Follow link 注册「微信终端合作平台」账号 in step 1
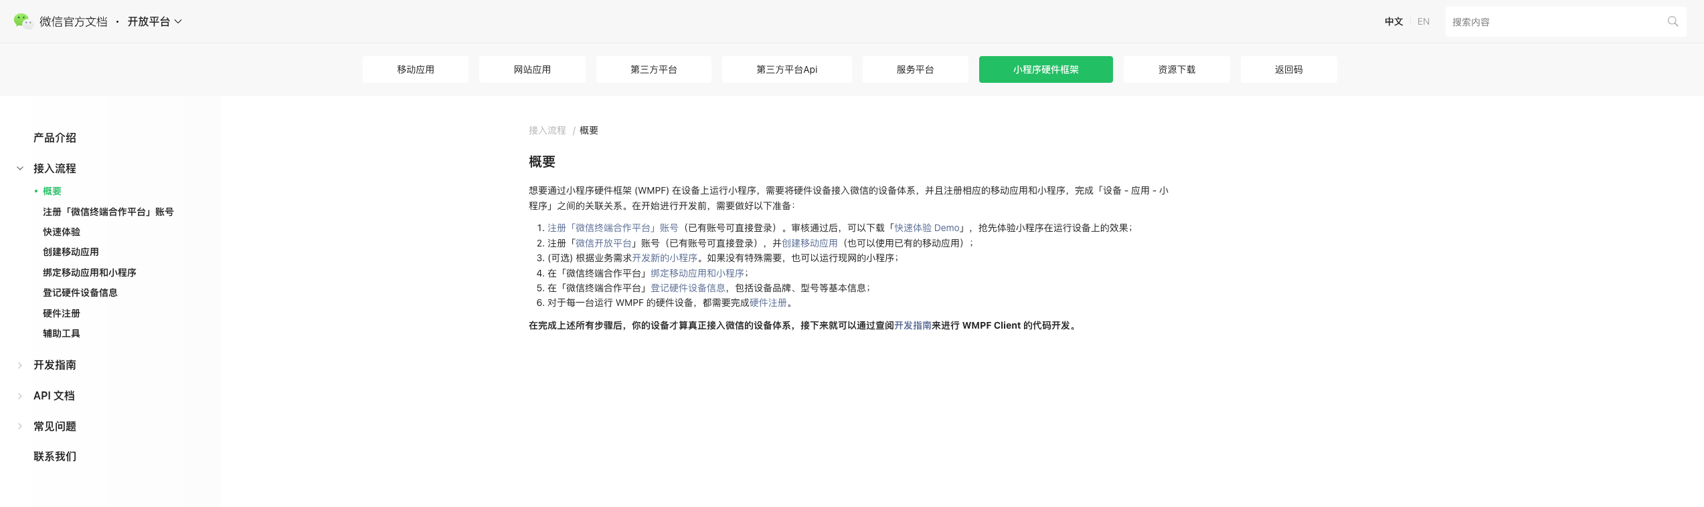The image size is (1704, 507). point(613,228)
